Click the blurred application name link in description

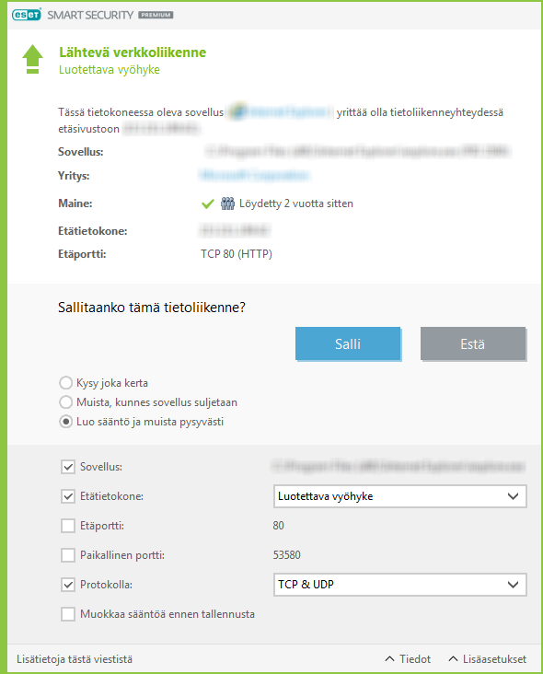pyautogui.click(x=289, y=111)
